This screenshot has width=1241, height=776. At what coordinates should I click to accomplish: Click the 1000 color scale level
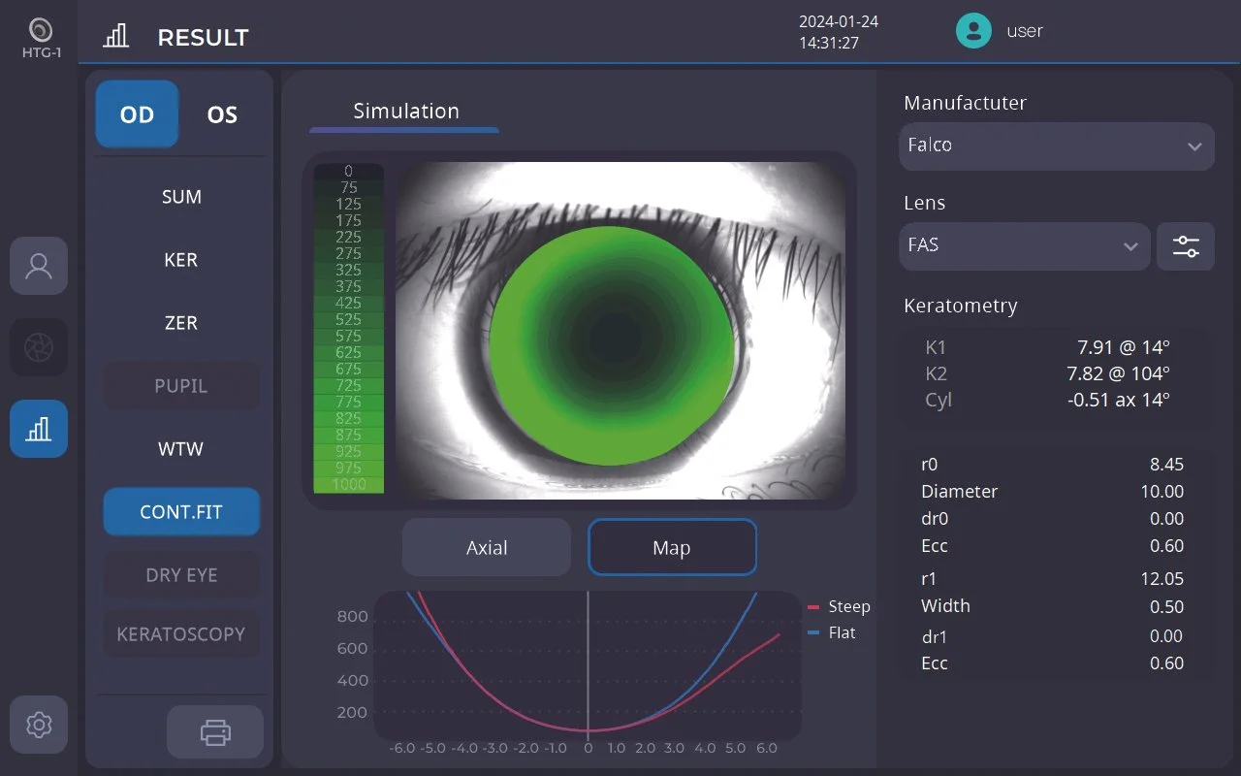point(349,485)
